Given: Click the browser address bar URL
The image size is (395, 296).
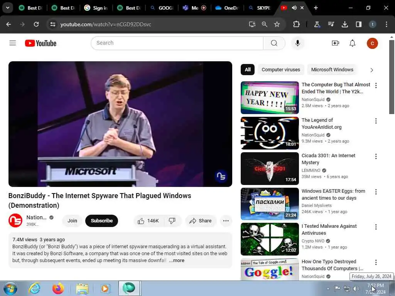Looking at the screenshot, I should 106,24.
